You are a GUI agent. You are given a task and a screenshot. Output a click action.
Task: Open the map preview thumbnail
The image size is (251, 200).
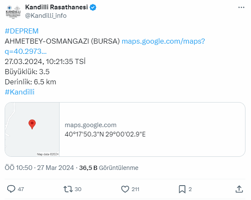[32, 129]
